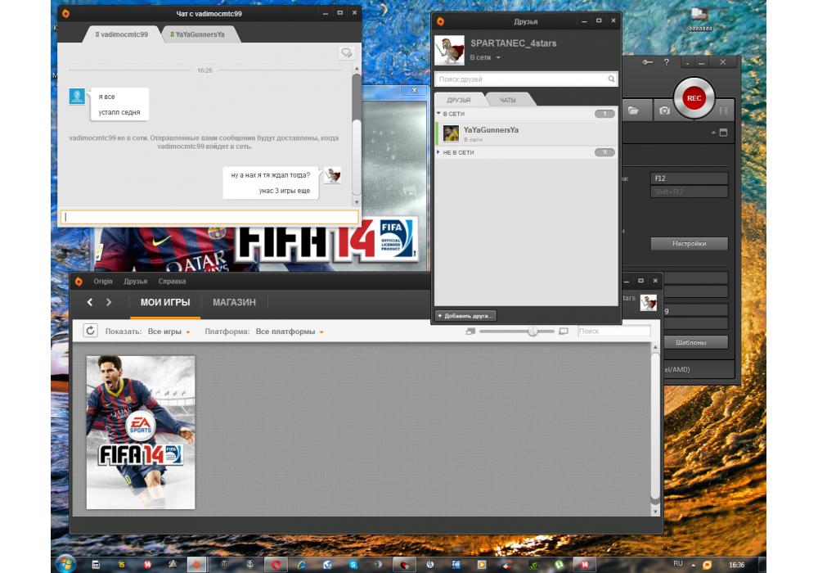Open the Друзья menu in Origin client
Image resolution: width=818 pixels, height=573 pixels.
click(x=136, y=282)
